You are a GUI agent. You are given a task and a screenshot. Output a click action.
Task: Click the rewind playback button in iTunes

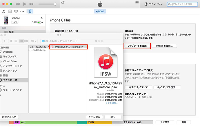[18, 4]
